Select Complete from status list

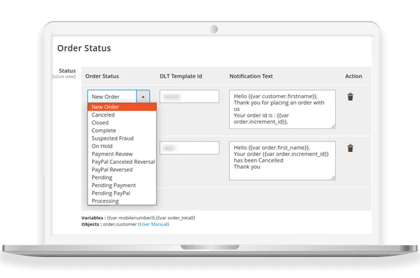coord(122,130)
